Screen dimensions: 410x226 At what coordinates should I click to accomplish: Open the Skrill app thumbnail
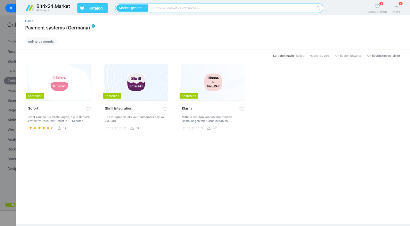click(136, 82)
